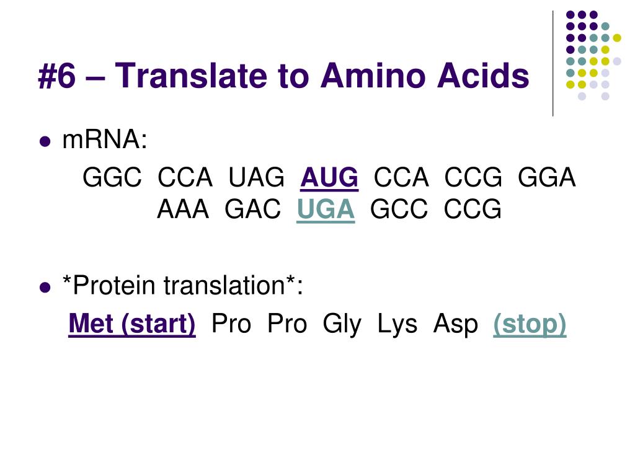Click the Asp amino acid

coord(456,325)
